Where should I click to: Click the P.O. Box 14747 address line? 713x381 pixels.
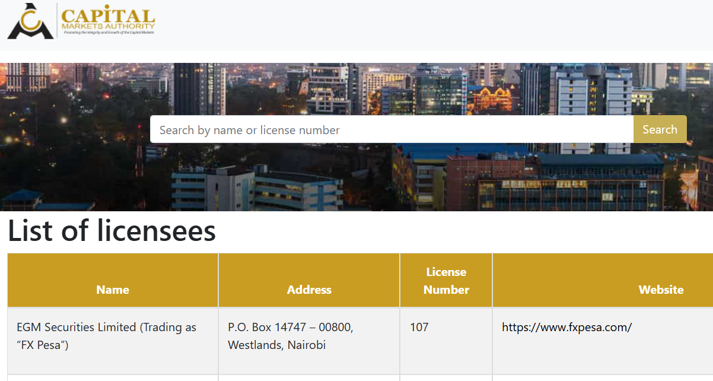(290, 327)
